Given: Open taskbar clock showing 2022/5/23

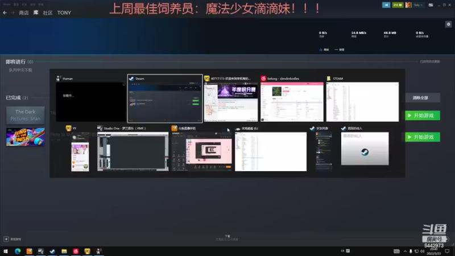Looking at the screenshot, I should [434, 251].
